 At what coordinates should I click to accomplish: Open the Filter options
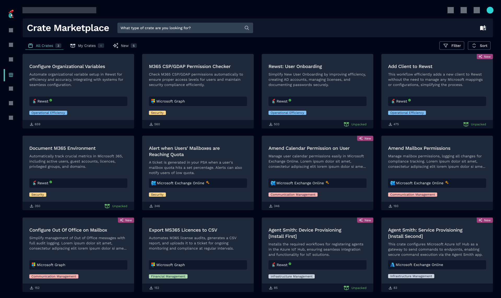[x=452, y=46]
